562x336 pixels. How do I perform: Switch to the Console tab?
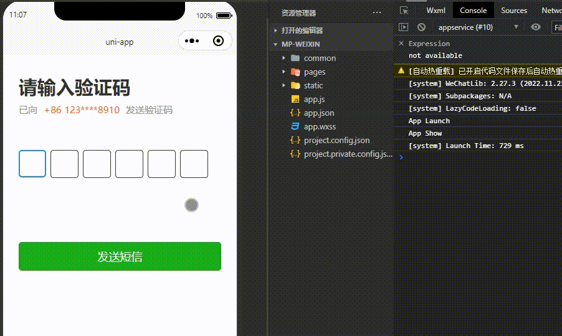pyautogui.click(x=473, y=11)
